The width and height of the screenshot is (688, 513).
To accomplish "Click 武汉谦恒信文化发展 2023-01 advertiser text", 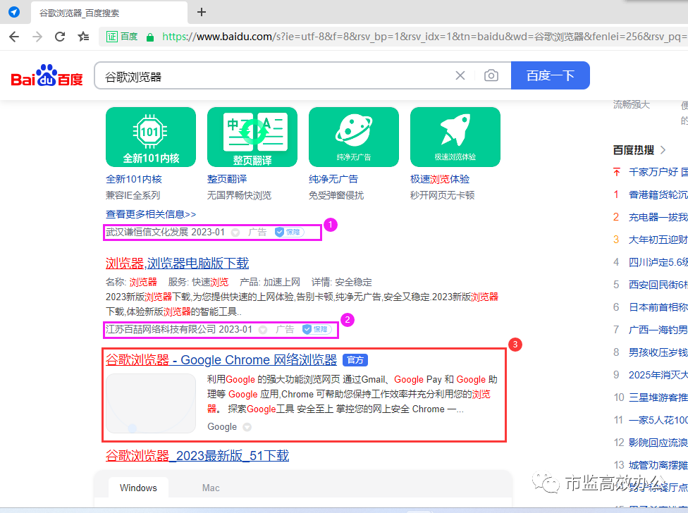I will tap(166, 232).
